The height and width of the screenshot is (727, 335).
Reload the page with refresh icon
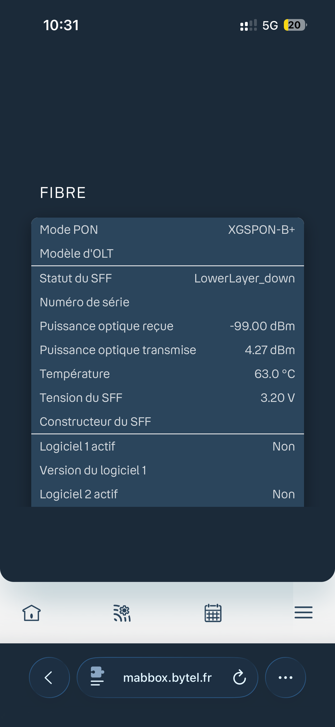[x=240, y=677]
